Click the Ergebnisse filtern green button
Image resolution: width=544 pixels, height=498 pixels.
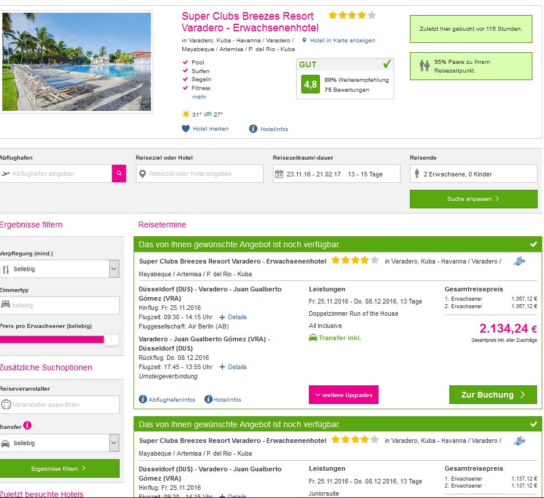point(60,468)
